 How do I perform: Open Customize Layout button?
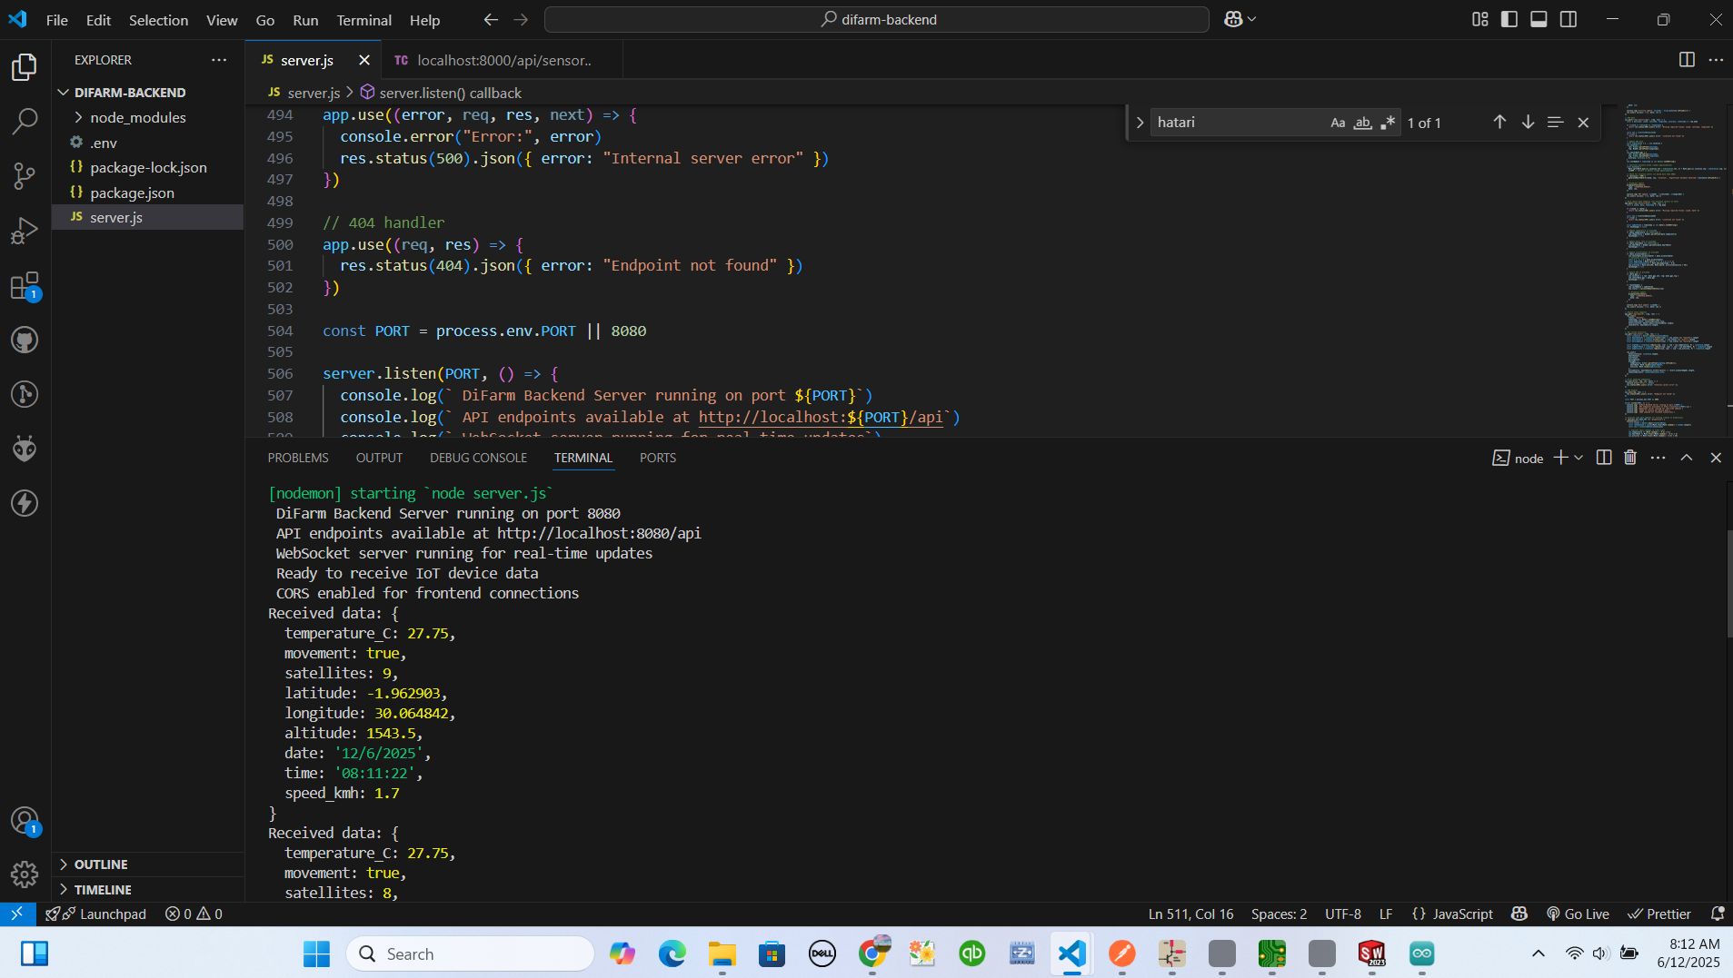pos(1480,19)
